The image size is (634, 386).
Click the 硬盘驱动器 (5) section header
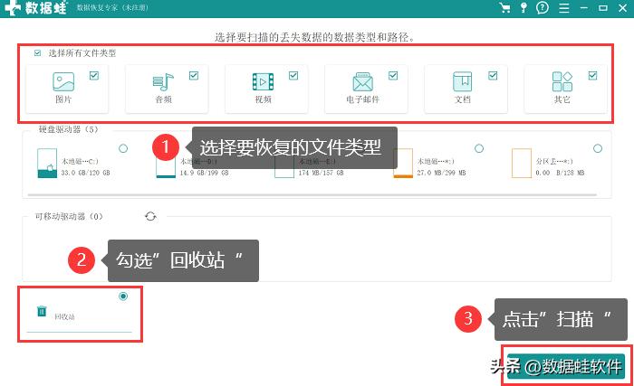[x=68, y=129]
